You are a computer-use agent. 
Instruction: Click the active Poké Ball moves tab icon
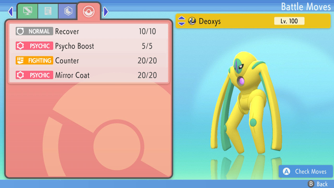tap(89, 11)
